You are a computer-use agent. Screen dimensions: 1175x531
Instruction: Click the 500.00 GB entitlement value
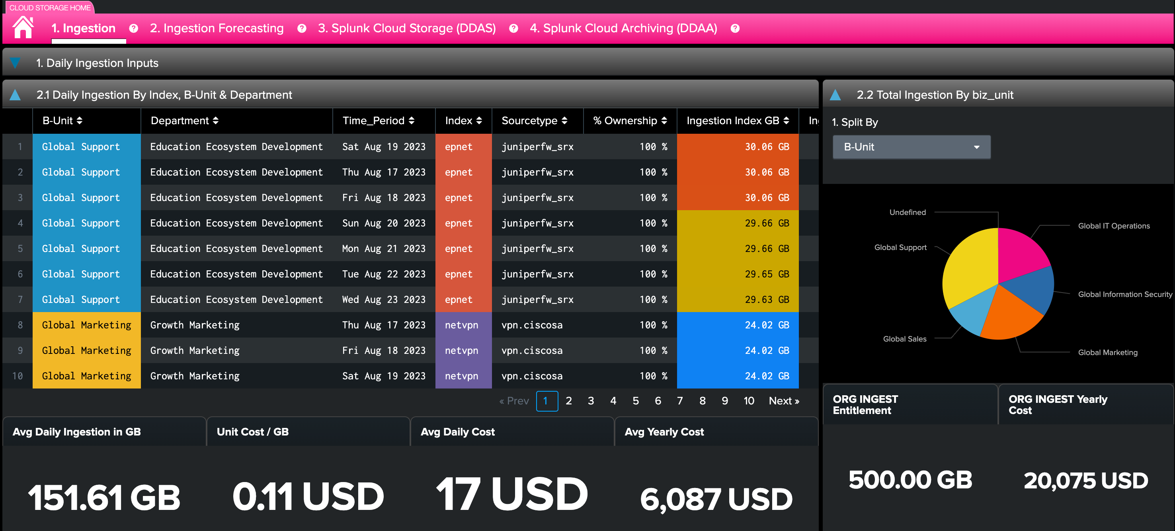[x=910, y=480]
